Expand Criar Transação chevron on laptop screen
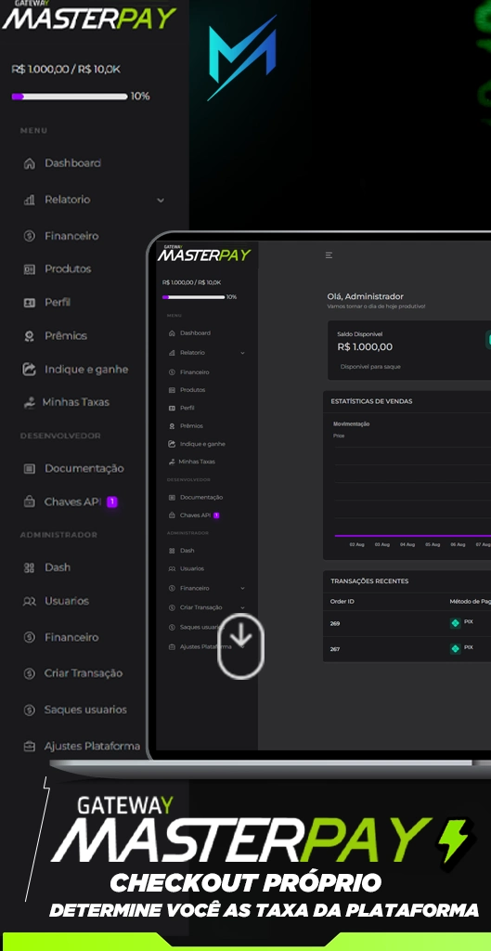The image size is (491, 951). [x=242, y=607]
